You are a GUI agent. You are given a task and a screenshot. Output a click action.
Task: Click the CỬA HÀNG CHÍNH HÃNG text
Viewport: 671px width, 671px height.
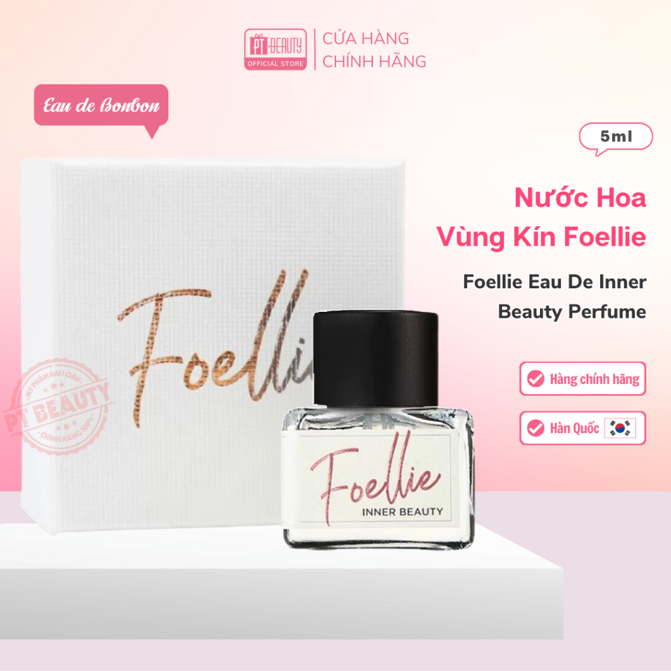tap(374, 50)
